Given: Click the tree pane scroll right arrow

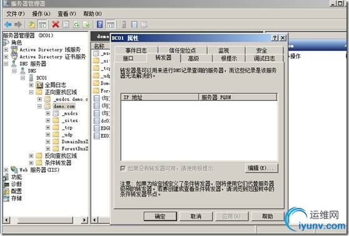Looking at the screenshot, I should coord(84,220).
